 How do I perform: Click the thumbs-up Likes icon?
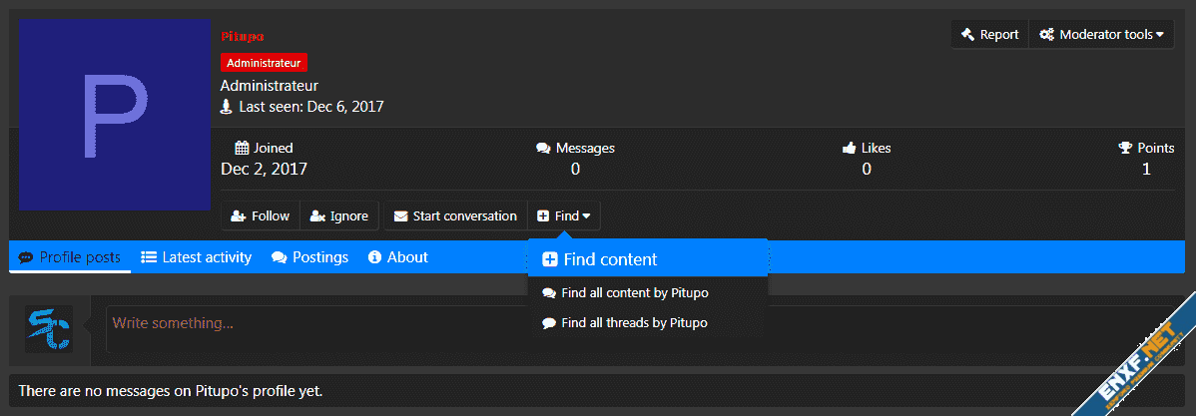[850, 148]
